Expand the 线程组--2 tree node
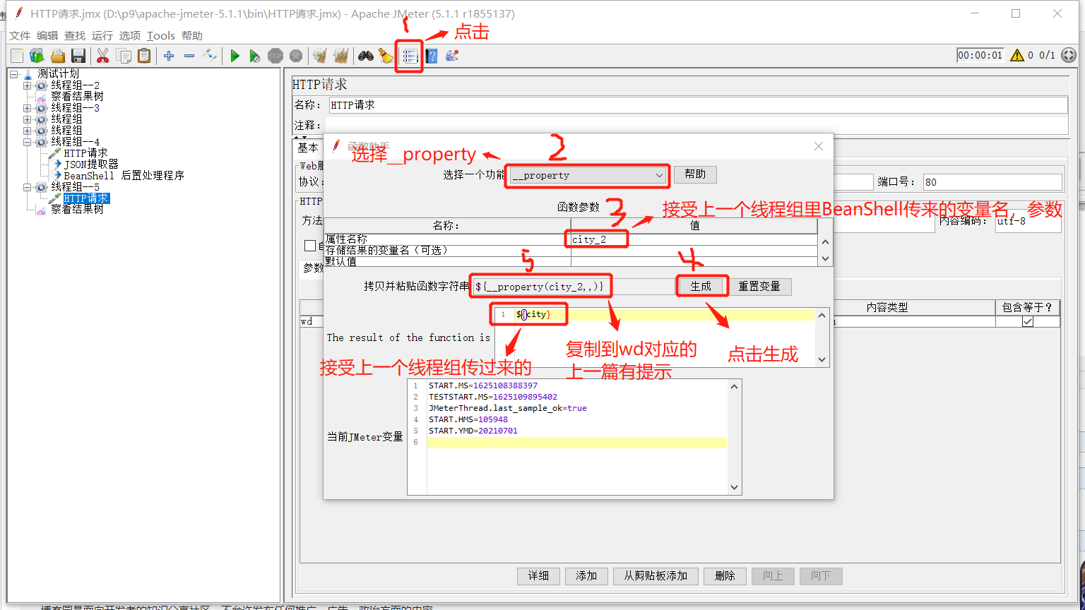The image size is (1085, 610). pyautogui.click(x=28, y=85)
